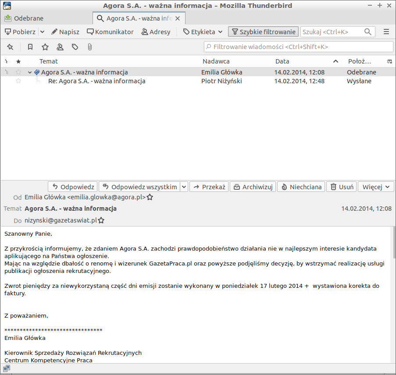Toggle Szybkie filtrowanie button
Screen dimensions: 396x375
263,32
